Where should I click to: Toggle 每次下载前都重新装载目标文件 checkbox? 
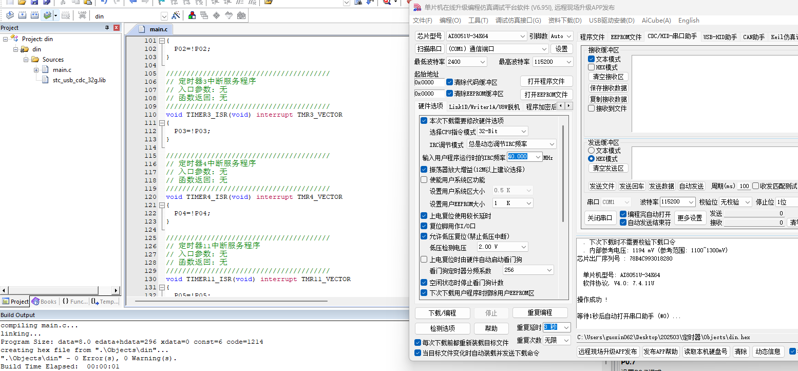[417, 343]
